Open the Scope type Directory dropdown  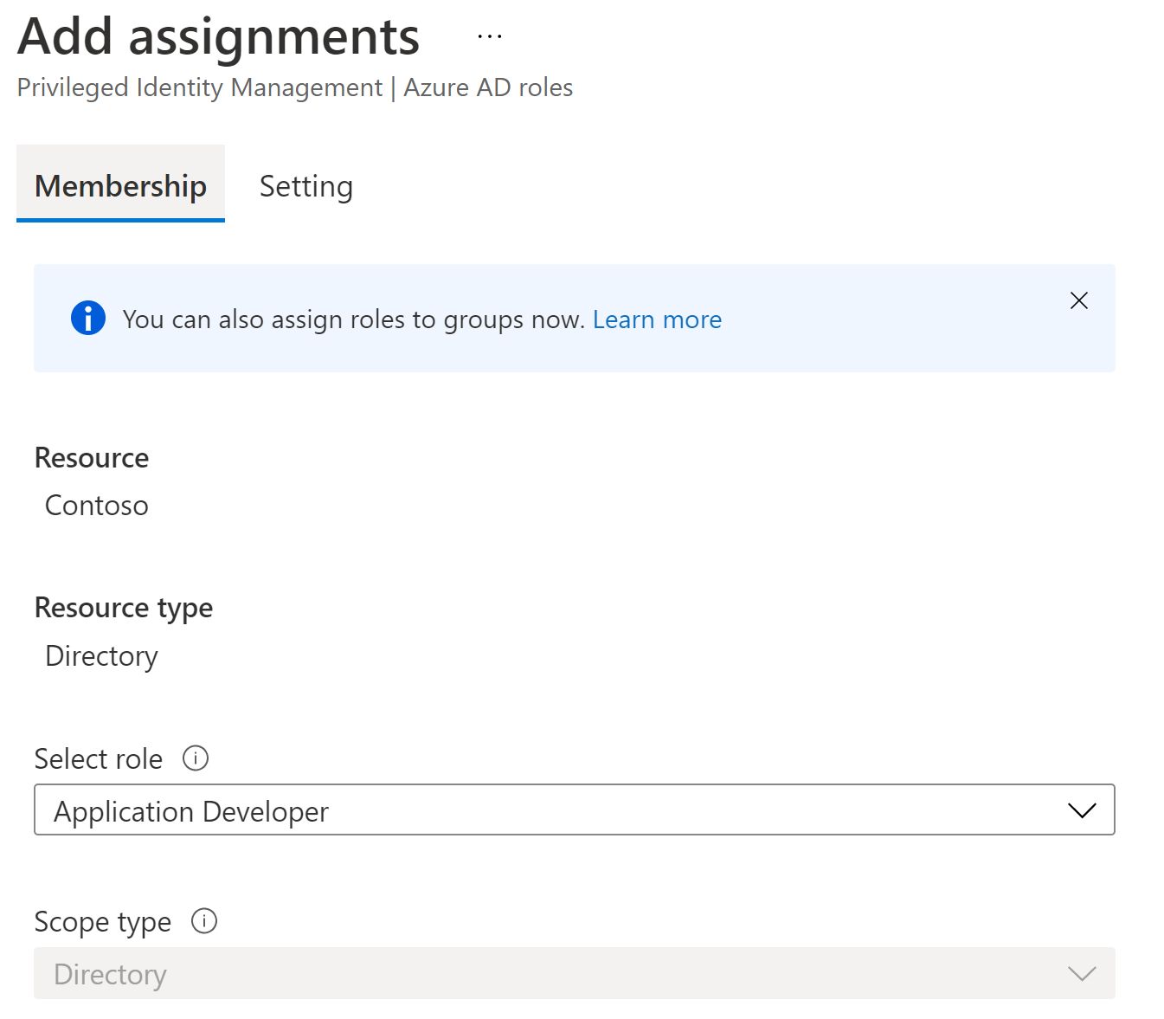coord(554,974)
